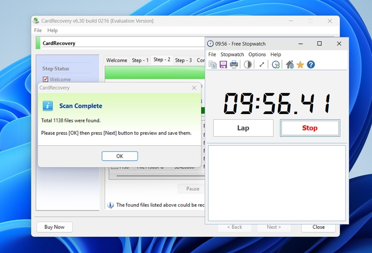The image size is (372, 253).
Task: Stop the running stopwatch
Action: (309, 128)
